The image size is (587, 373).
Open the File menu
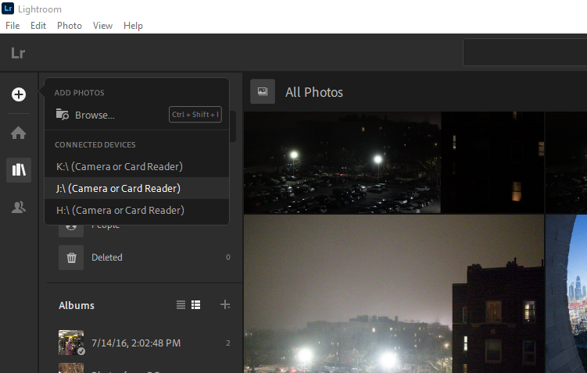point(13,26)
